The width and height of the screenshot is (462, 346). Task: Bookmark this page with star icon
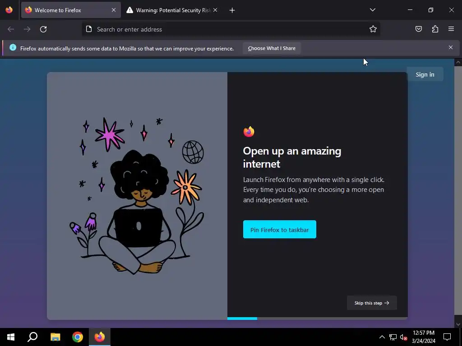[x=373, y=29]
